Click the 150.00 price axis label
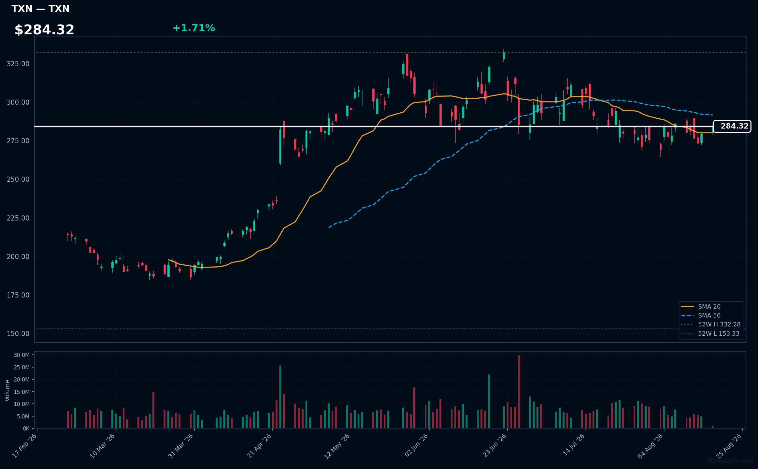 pos(18,333)
